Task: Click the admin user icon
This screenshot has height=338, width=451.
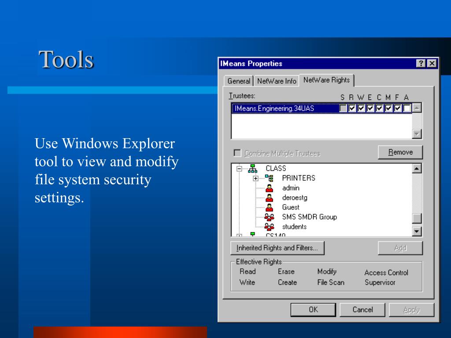Action: pyautogui.click(x=269, y=188)
